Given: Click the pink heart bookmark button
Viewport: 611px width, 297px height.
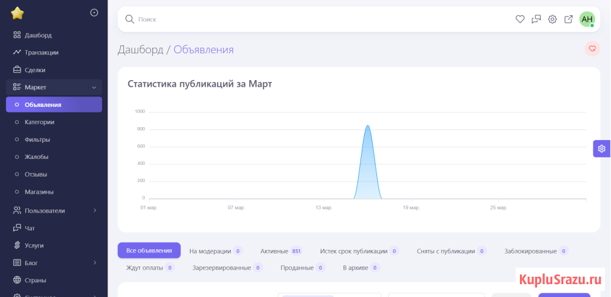Looking at the screenshot, I should point(591,49).
